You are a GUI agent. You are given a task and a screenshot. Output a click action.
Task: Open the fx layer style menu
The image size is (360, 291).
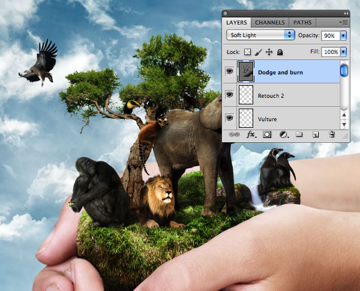point(251,134)
